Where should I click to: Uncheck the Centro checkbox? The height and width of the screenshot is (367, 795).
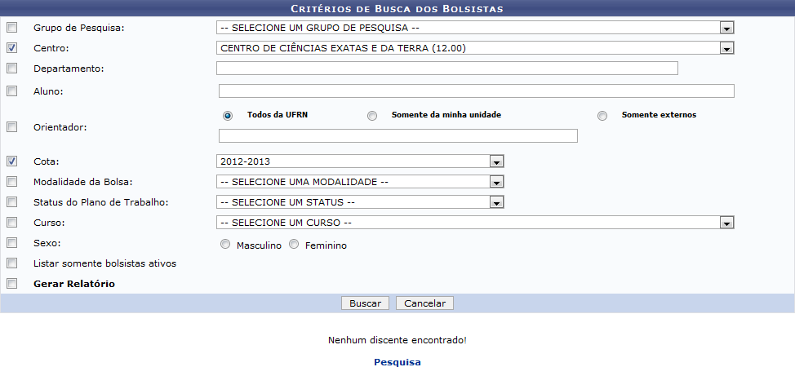coord(11,48)
